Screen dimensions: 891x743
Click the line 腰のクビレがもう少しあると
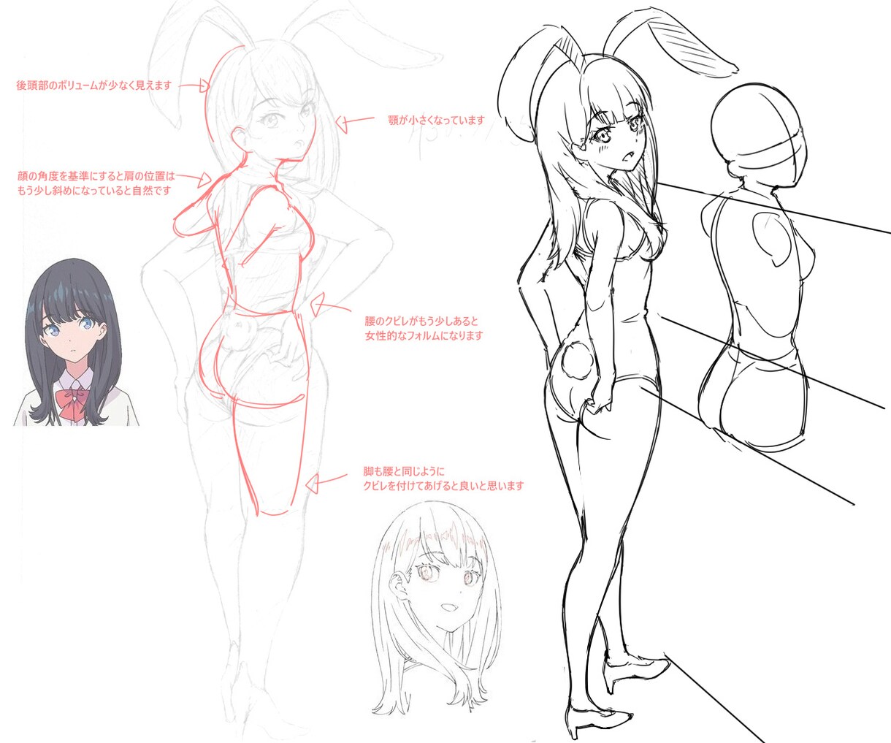pos(421,321)
